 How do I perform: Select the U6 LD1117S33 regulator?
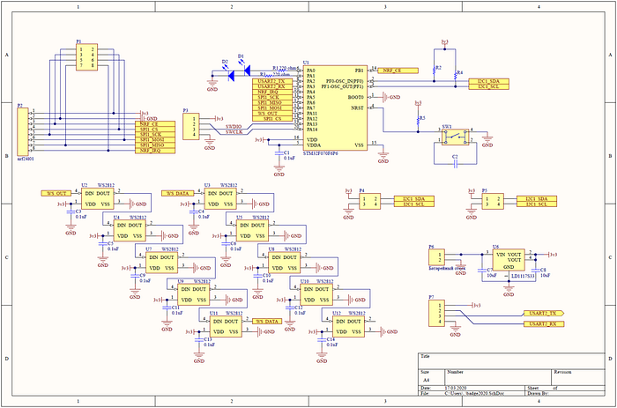click(x=509, y=260)
